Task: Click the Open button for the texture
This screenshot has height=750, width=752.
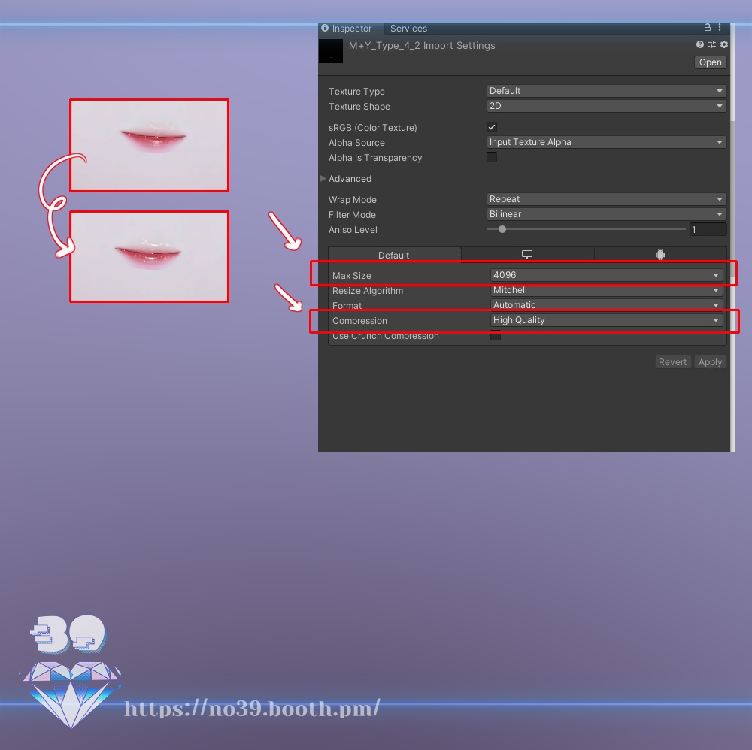Action: tap(709, 62)
